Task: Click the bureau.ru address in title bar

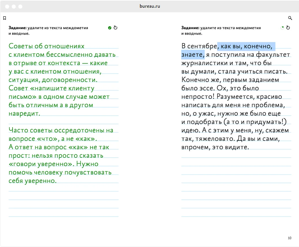Action: click(x=150, y=6)
